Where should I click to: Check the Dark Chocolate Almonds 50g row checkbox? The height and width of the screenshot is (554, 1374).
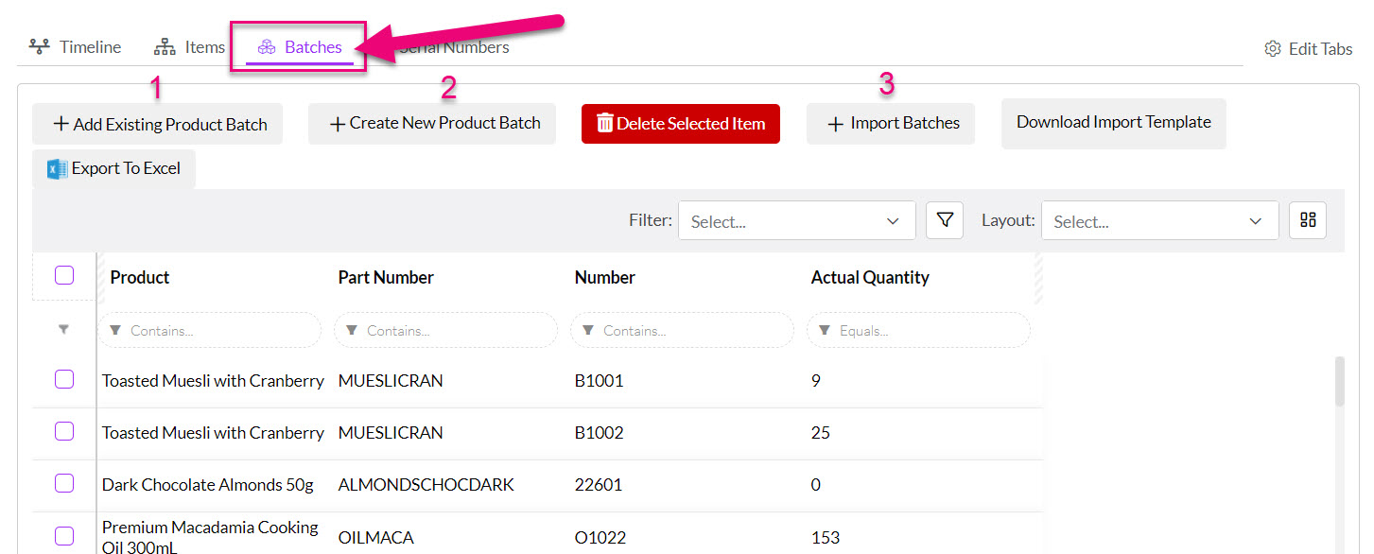click(x=63, y=483)
